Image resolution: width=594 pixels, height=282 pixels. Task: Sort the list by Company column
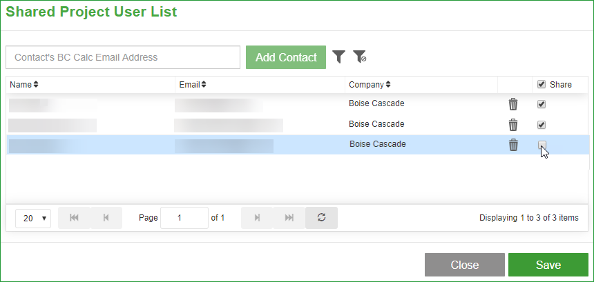(x=370, y=85)
